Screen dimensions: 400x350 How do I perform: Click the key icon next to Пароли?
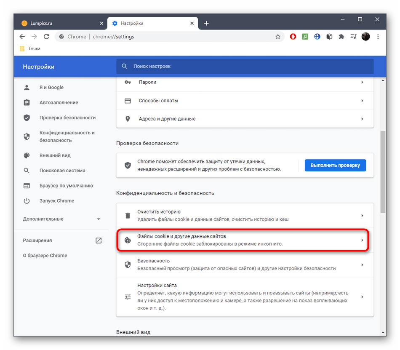pyautogui.click(x=128, y=82)
